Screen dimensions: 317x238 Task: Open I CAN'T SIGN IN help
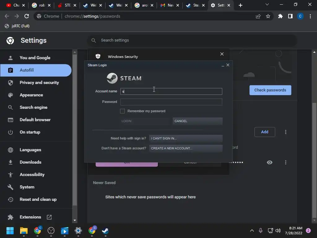point(186,139)
